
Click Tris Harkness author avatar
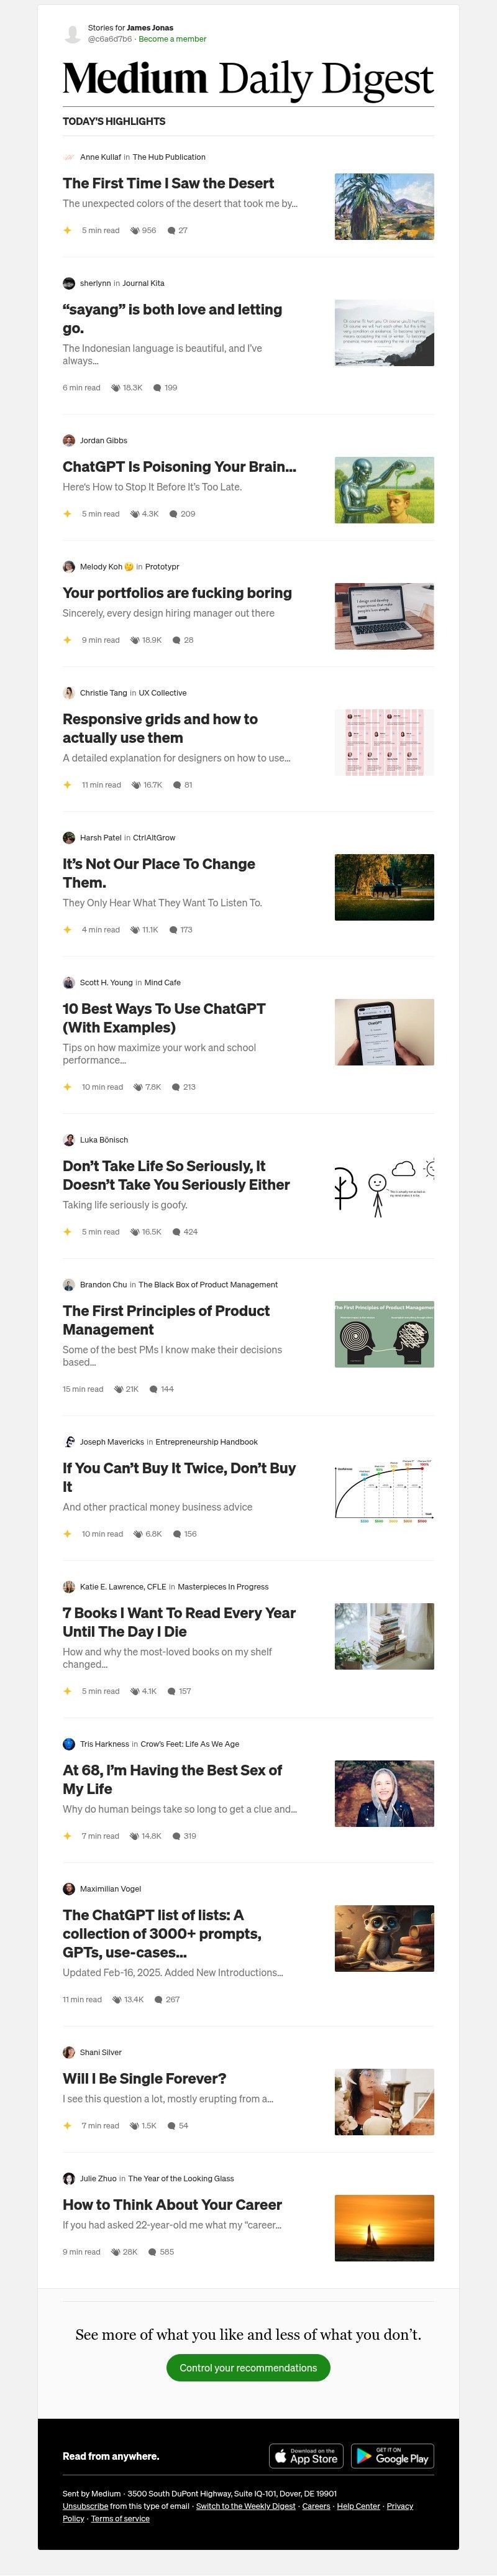click(69, 1744)
